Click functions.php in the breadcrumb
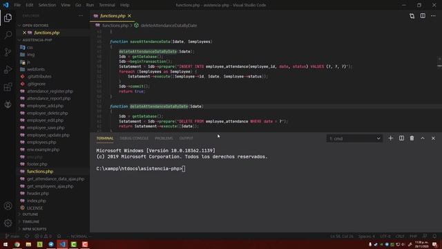 click(115, 26)
